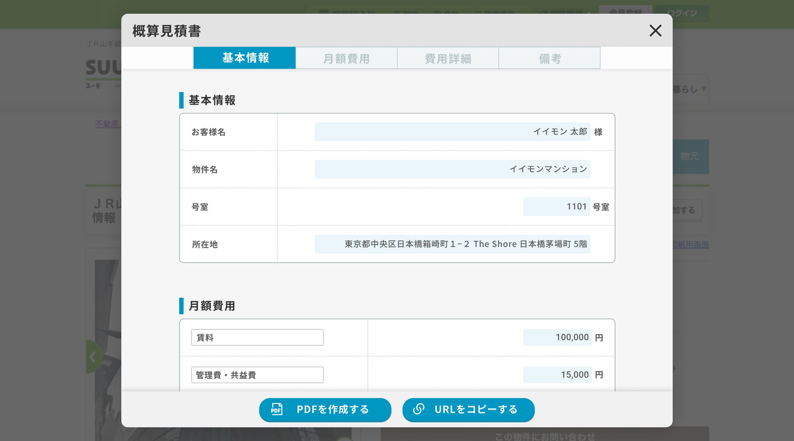Click the 所在地 row label
This screenshot has height=441, width=794.
click(205, 245)
